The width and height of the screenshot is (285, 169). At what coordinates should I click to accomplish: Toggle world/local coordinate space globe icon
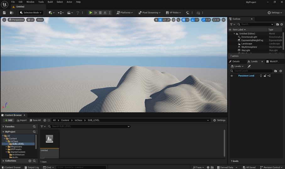[173, 20]
